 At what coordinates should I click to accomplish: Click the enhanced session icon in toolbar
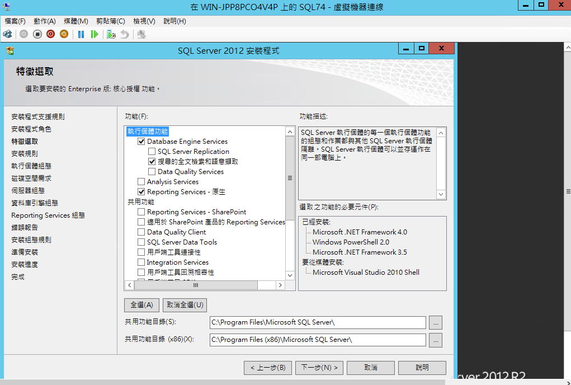141,34
